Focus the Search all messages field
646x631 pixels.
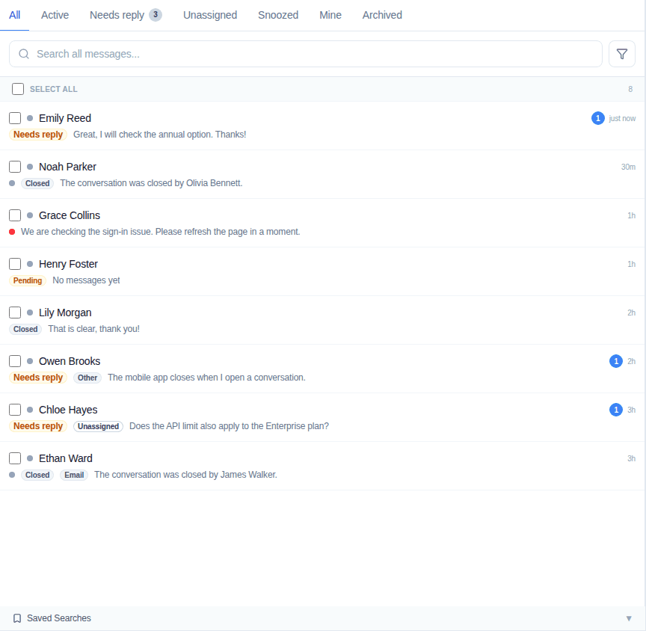point(305,54)
